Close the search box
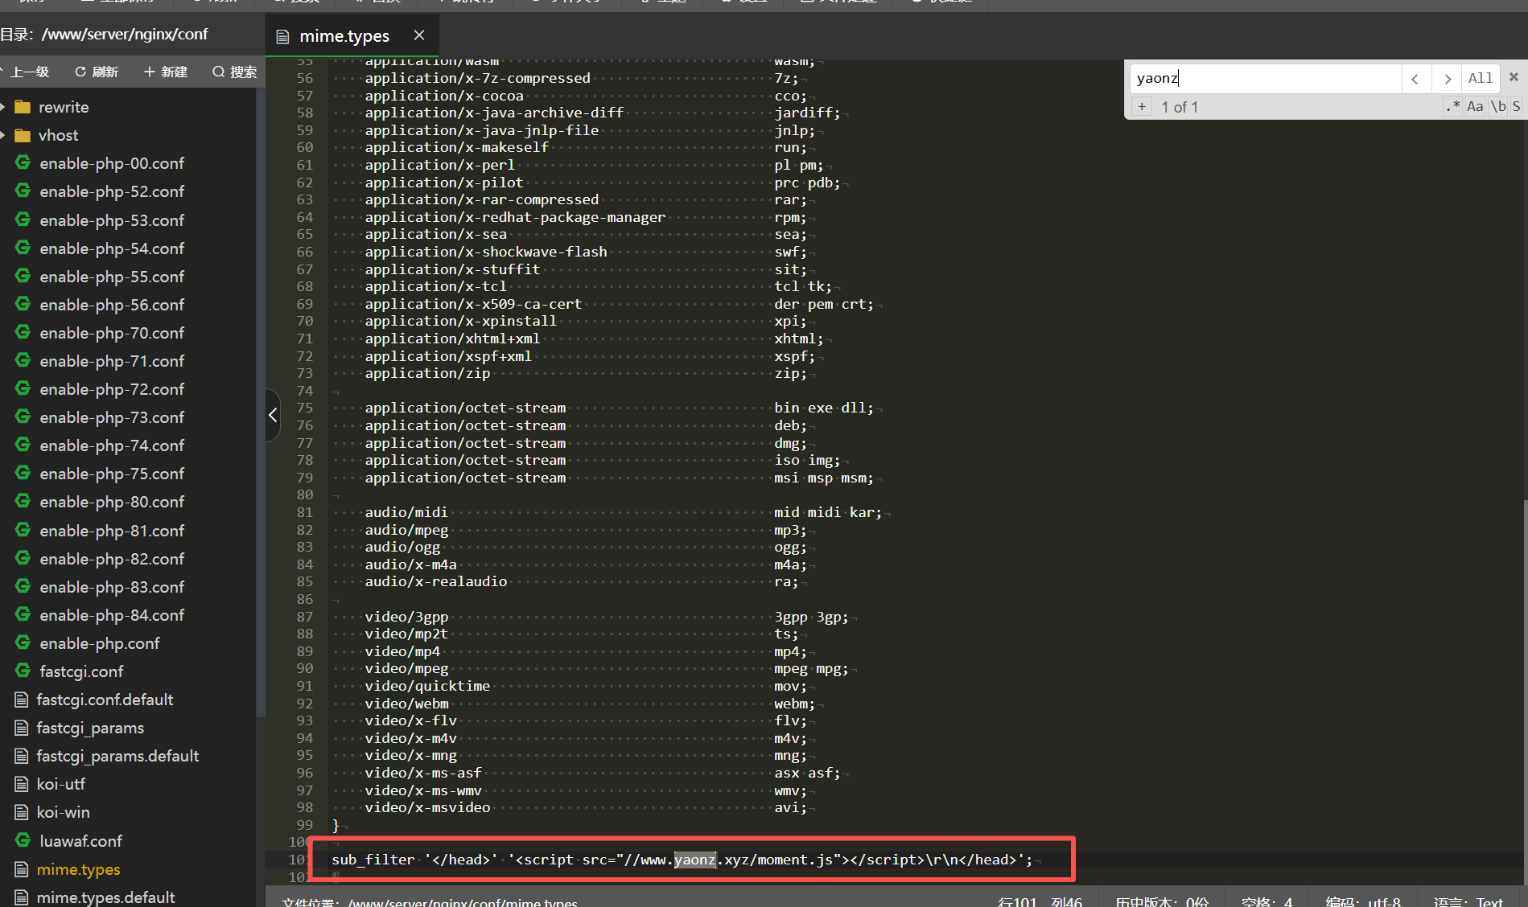This screenshot has width=1528, height=907. (1514, 77)
